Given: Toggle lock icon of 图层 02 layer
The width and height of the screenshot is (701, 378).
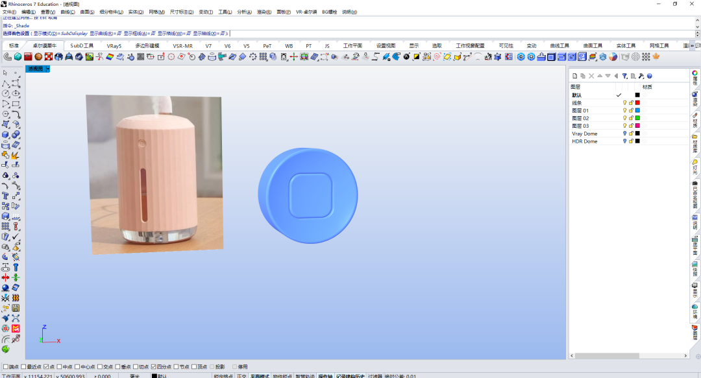Looking at the screenshot, I should [631, 118].
